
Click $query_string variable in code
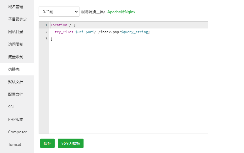134,32
